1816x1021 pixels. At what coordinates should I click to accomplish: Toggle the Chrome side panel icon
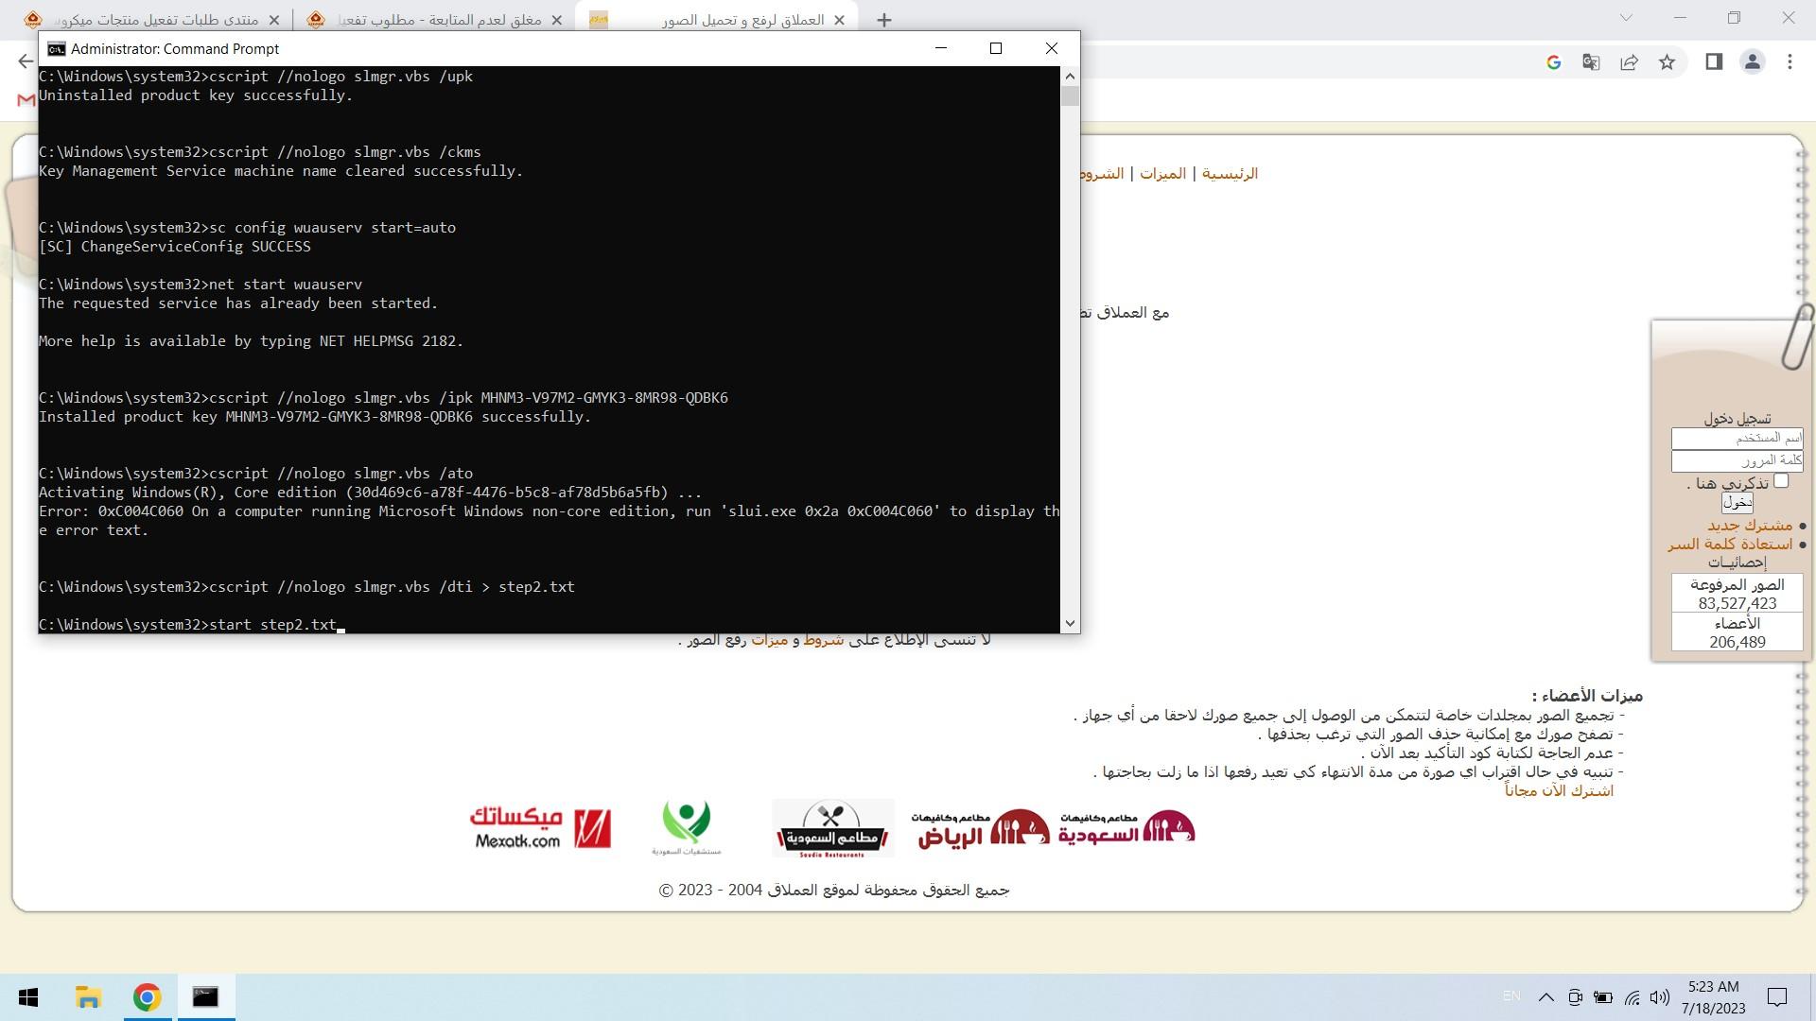coord(1714,62)
